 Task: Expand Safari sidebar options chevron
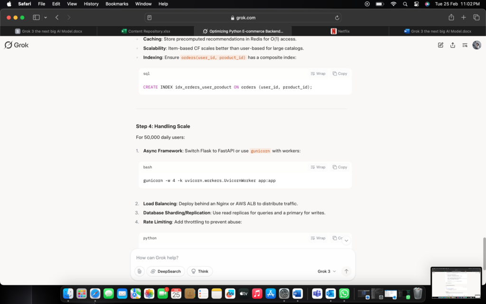click(46, 18)
